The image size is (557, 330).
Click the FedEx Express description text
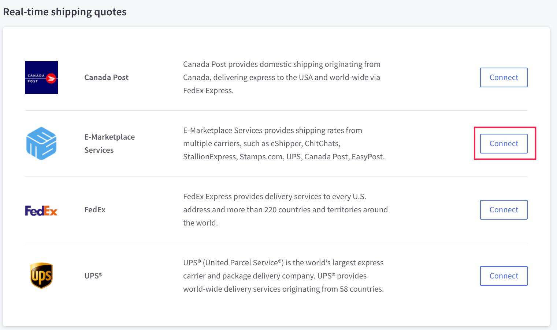point(285,210)
